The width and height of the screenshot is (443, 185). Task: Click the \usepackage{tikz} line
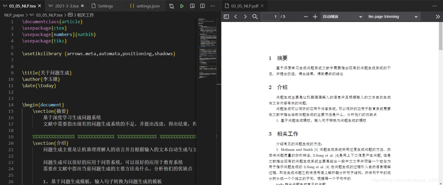coord(44,41)
